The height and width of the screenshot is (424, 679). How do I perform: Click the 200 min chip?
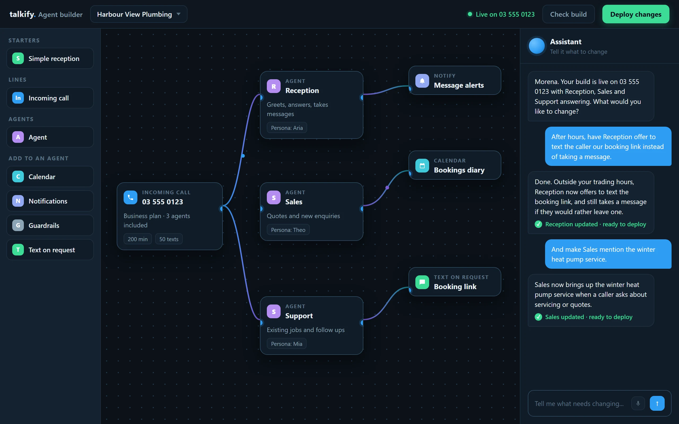pyautogui.click(x=137, y=239)
